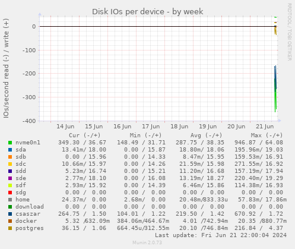Click the sda blue legend swatch
Screen dimensions: 295x249
click(10, 150)
